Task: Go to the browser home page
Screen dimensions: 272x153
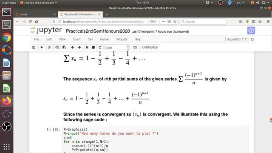Action: tap(37, 22)
